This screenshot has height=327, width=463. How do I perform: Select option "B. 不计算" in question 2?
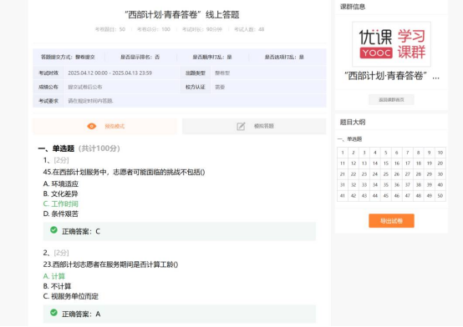58,286
